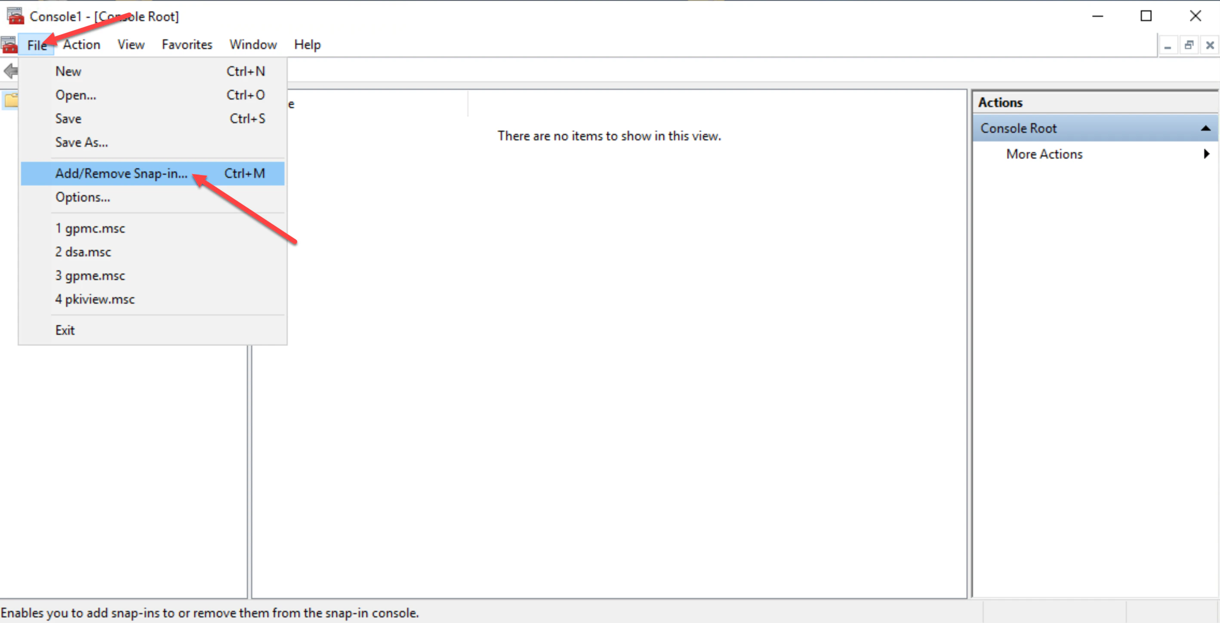The width and height of the screenshot is (1220, 623).
Task: Open recent file pkiview.msc
Action: pos(95,299)
